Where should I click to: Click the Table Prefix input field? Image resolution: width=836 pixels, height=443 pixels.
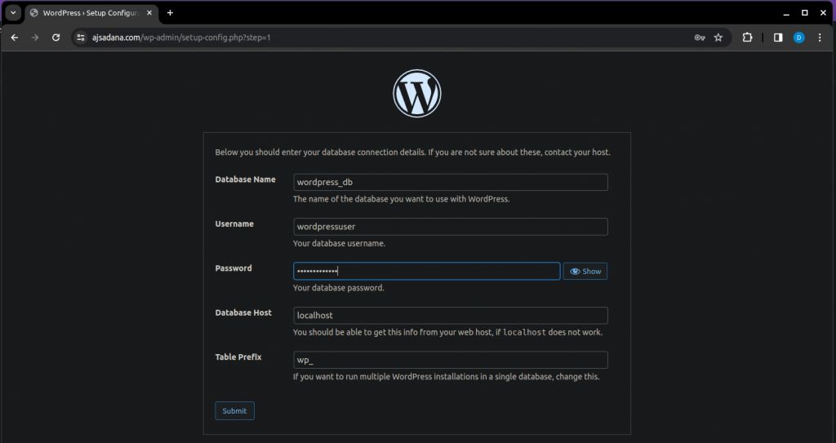click(451, 360)
